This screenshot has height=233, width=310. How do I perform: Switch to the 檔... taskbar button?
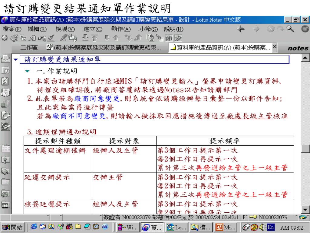(201, 227)
